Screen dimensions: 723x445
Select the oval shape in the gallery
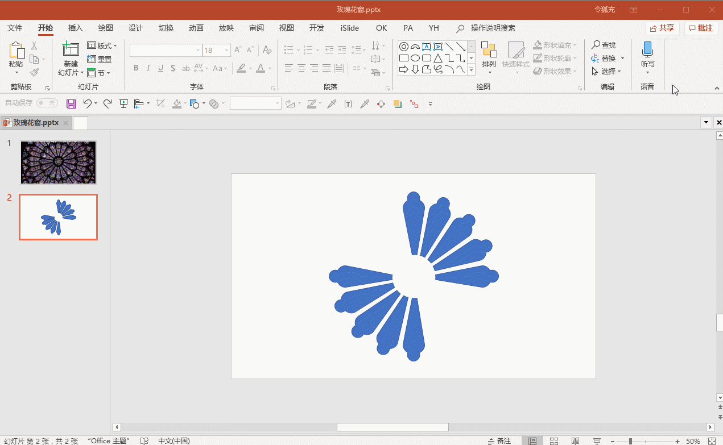pos(415,58)
